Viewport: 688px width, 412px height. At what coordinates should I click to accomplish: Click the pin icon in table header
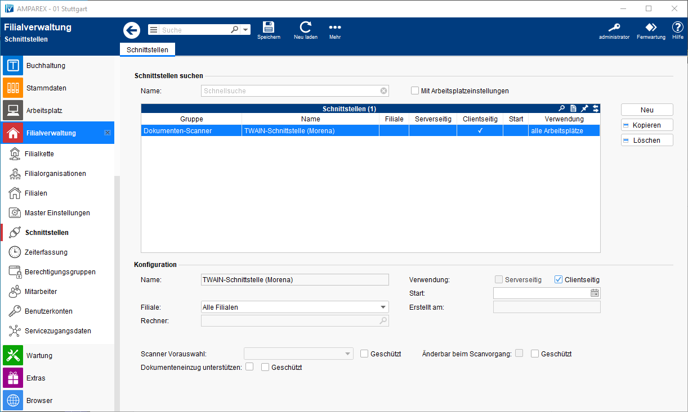584,108
